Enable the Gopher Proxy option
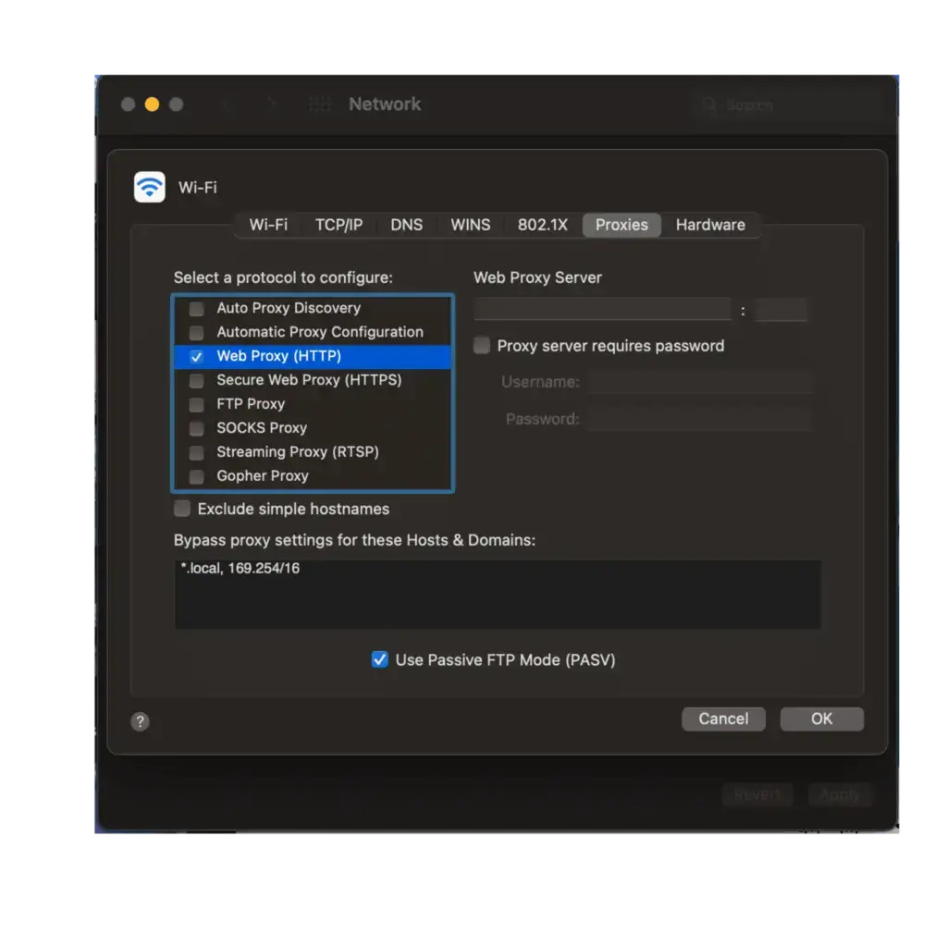The image size is (947, 947). point(196,475)
